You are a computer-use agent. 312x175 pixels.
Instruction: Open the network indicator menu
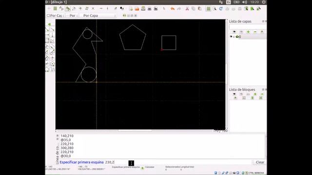pos(221,2)
